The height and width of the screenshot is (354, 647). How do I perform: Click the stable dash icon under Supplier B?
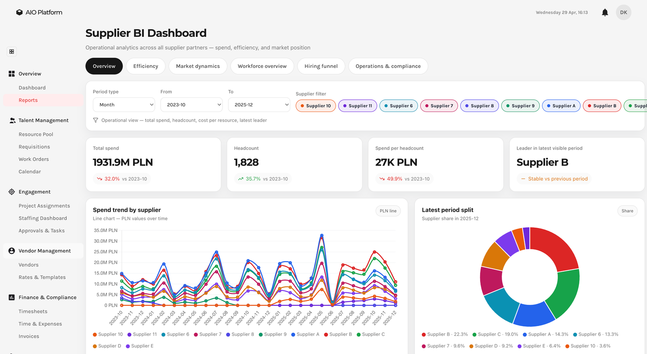click(523, 179)
